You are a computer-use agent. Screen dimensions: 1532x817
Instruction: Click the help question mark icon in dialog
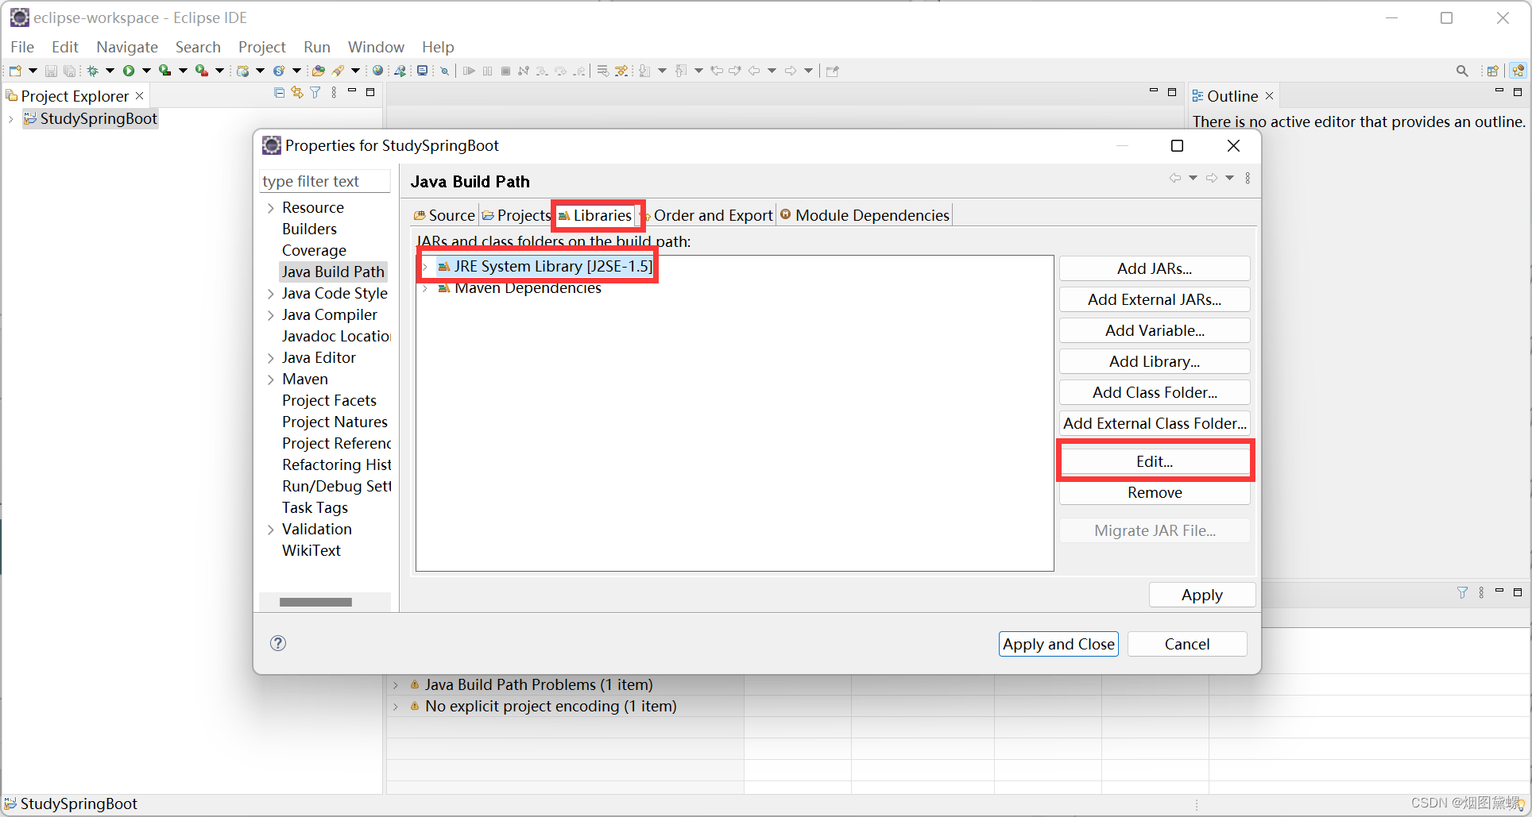point(278,643)
